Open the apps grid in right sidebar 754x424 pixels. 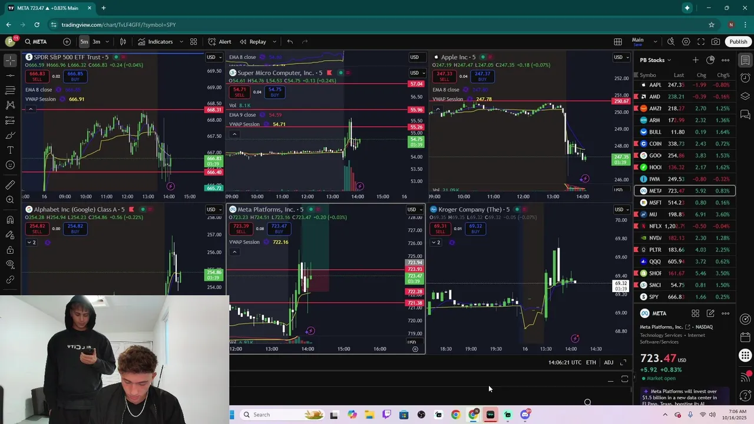pyautogui.click(x=745, y=356)
